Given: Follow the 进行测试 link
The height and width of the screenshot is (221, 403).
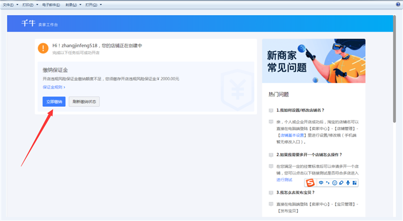Looking at the screenshot, I should point(284,180).
